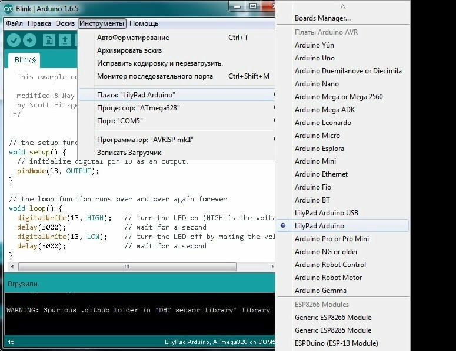Open Монитор последовательного порта
This screenshot has width=456, height=351.
[177, 76]
